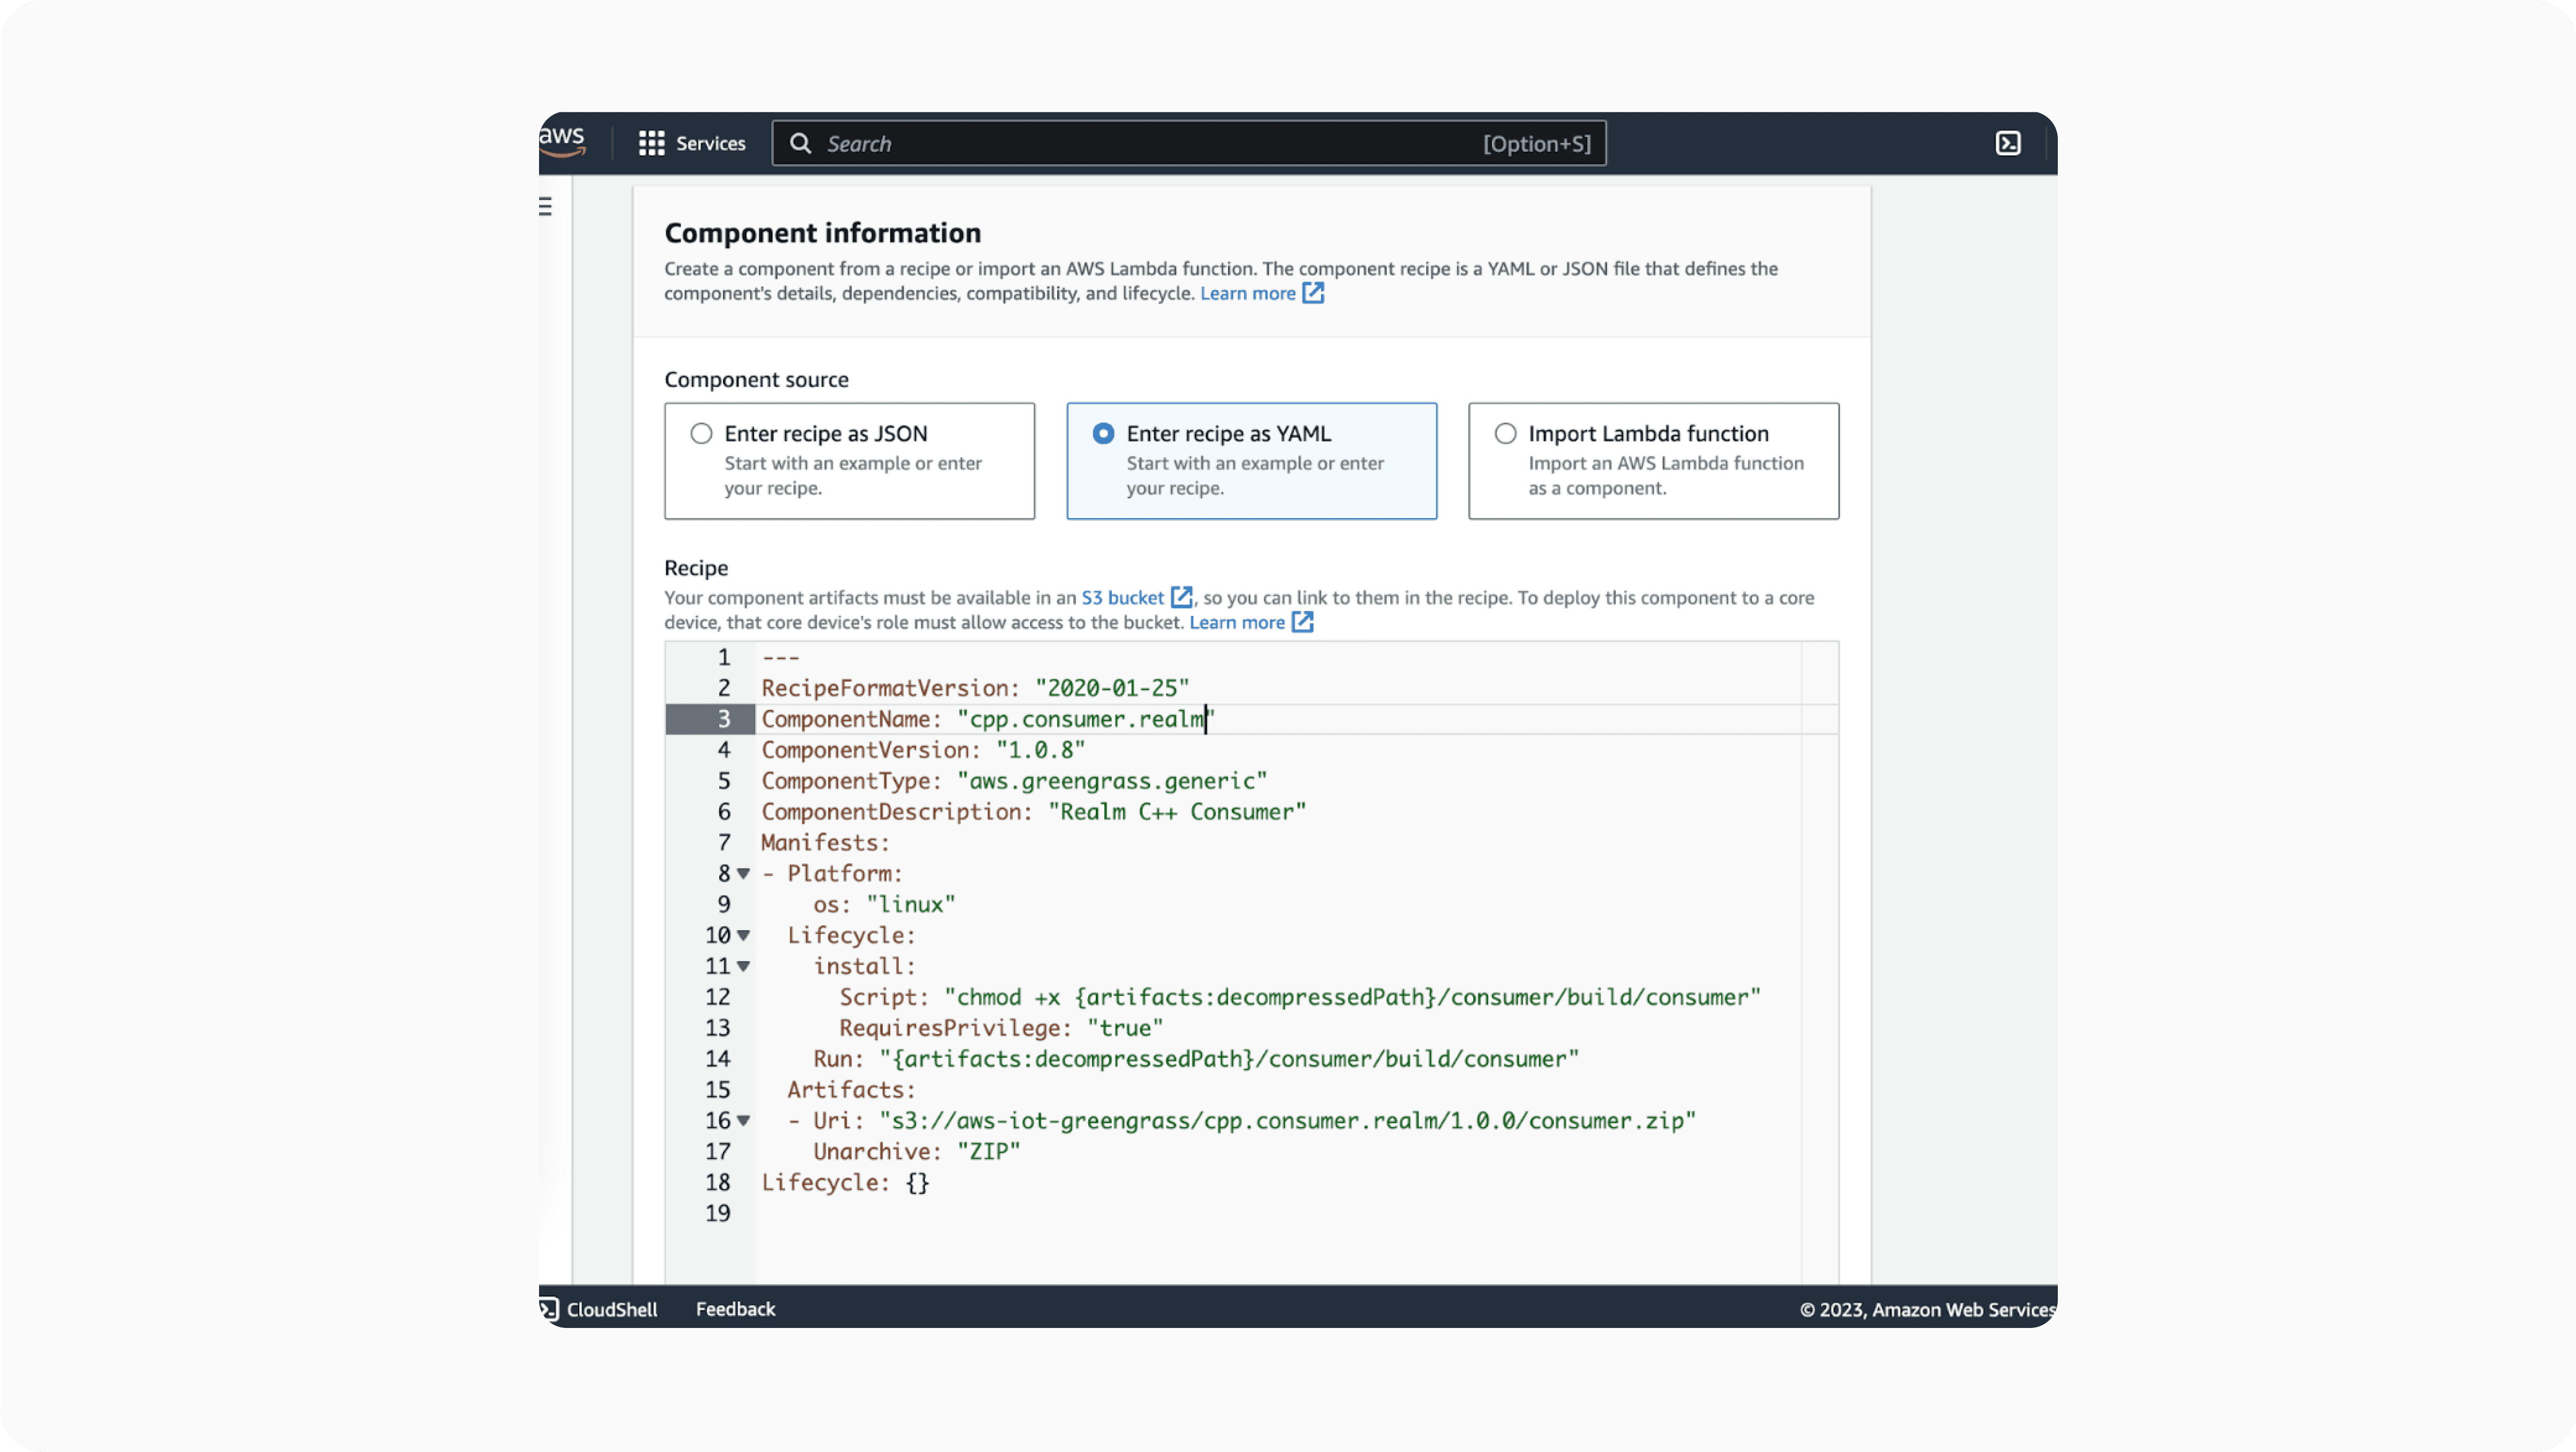Click the Run: consumer/build/consumer line
The image size is (2576, 1452).
coord(1196,1059)
